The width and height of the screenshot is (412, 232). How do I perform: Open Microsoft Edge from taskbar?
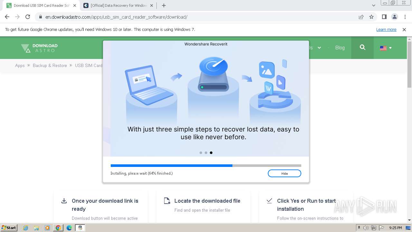click(69, 228)
